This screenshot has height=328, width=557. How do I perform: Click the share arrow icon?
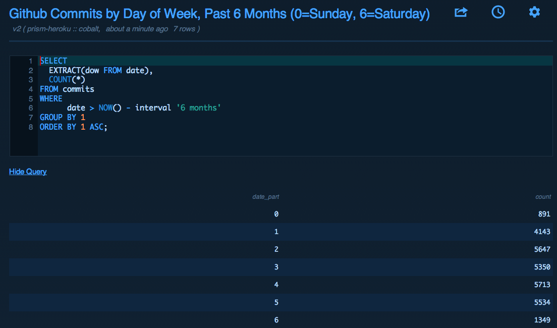click(461, 12)
